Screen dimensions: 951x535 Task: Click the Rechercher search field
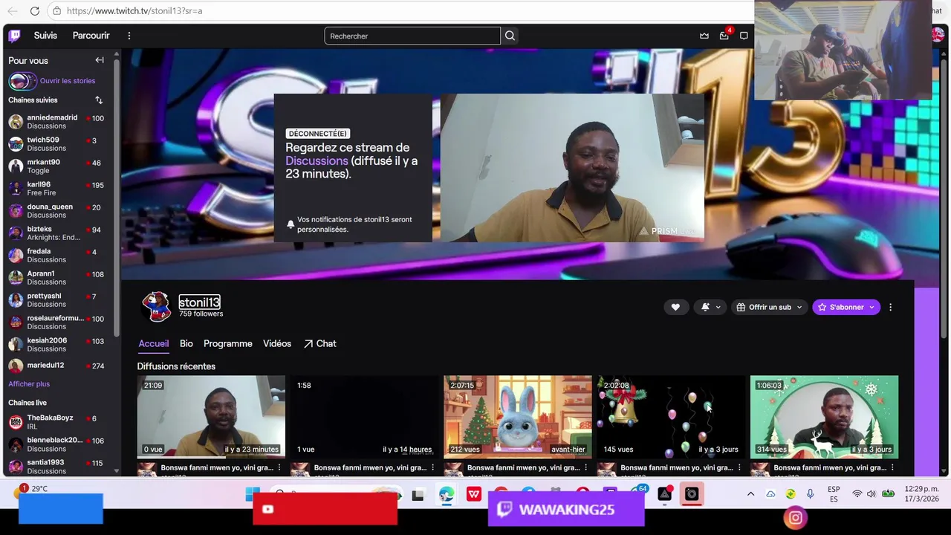[x=412, y=36]
